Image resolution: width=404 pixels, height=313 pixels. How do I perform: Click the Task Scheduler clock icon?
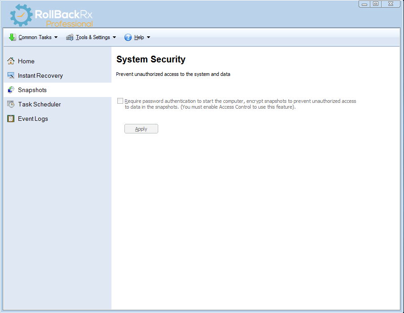11,104
